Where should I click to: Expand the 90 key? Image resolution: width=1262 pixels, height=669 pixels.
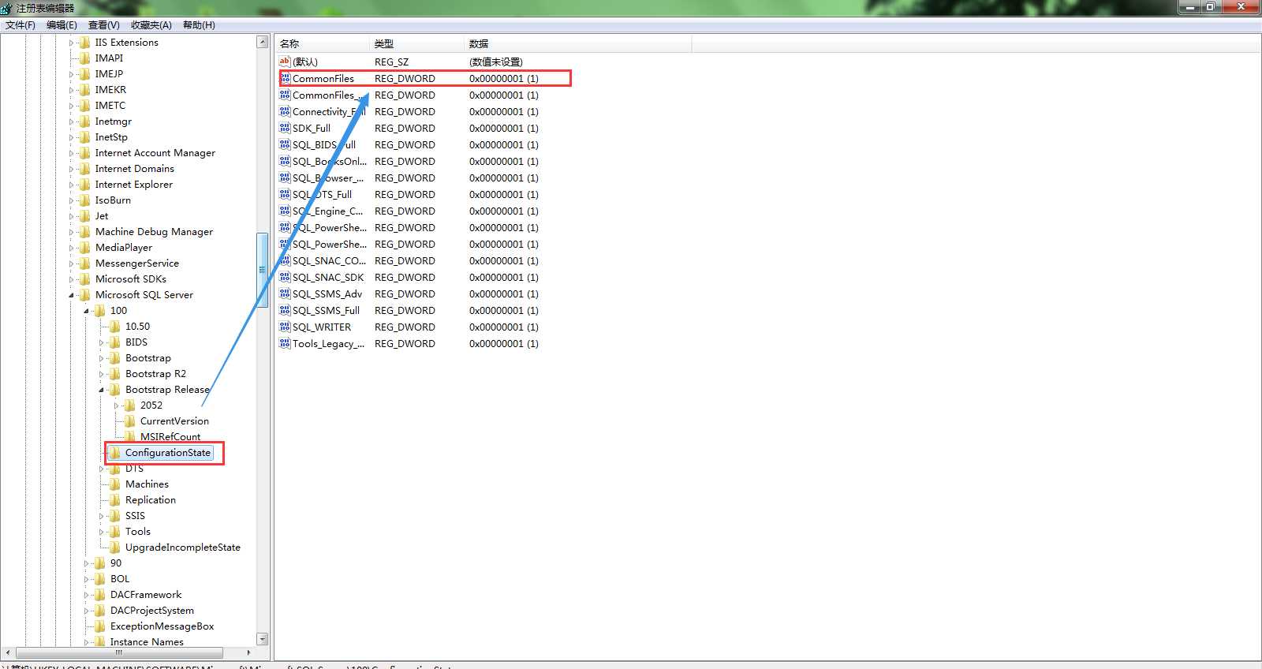click(86, 563)
